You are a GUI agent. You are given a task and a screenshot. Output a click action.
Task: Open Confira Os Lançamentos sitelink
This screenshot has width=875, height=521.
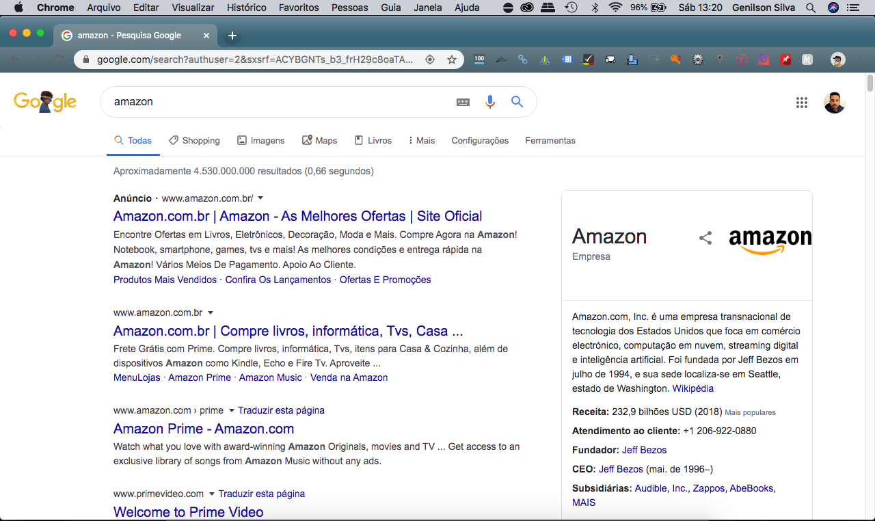pyautogui.click(x=278, y=280)
